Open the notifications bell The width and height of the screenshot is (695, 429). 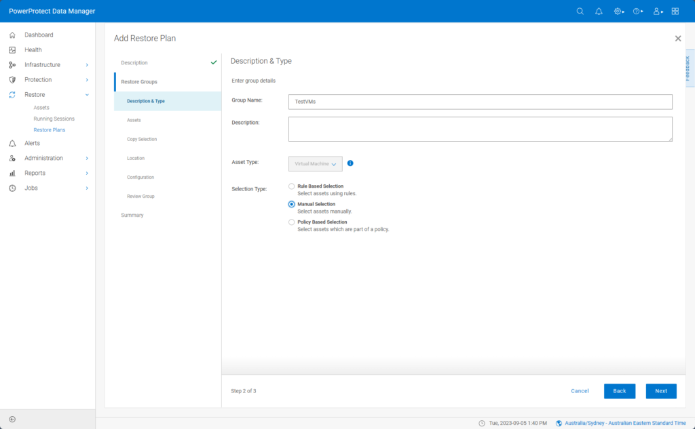tap(599, 11)
